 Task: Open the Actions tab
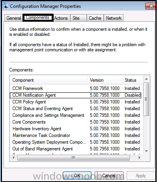tap(61, 18)
